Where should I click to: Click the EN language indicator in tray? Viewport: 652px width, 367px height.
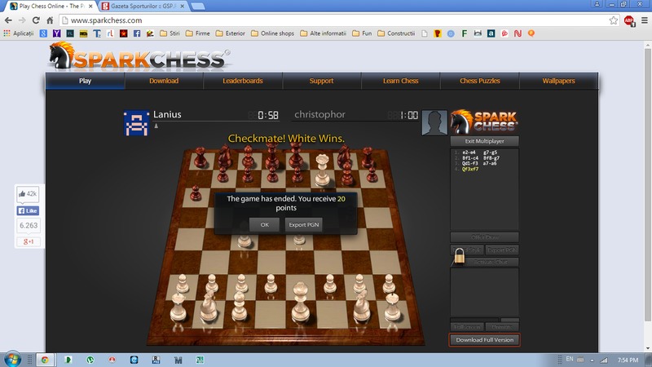click(x=570, y=359)
